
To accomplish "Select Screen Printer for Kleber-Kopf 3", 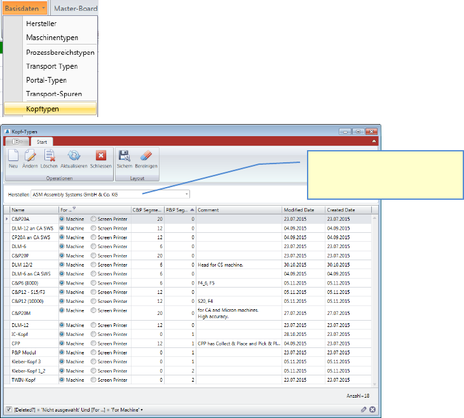I will point(93,361).
